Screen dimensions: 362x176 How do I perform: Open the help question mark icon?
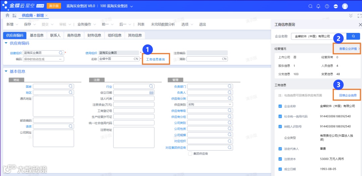tap(327, 6)
